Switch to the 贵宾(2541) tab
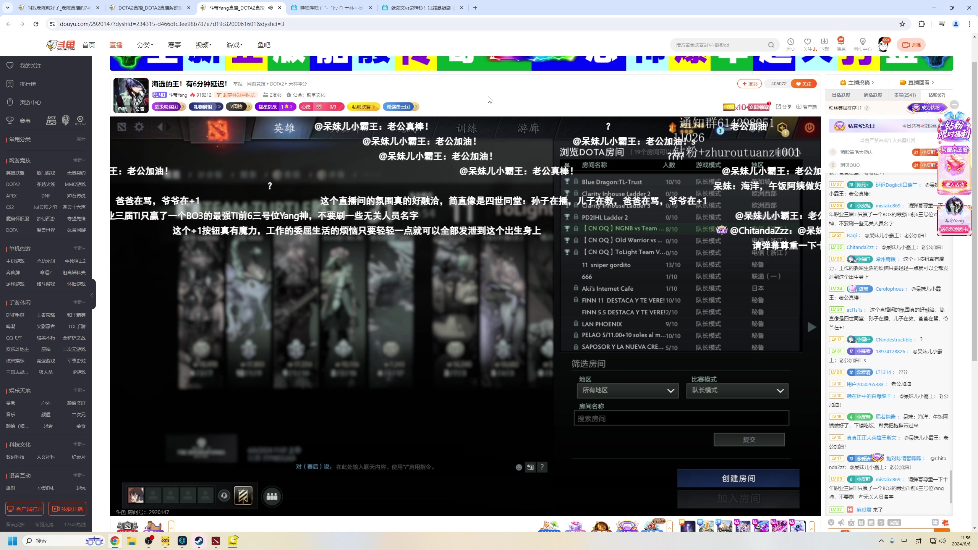Viewport: 978px width, 550px height. (x=905, y=95)
